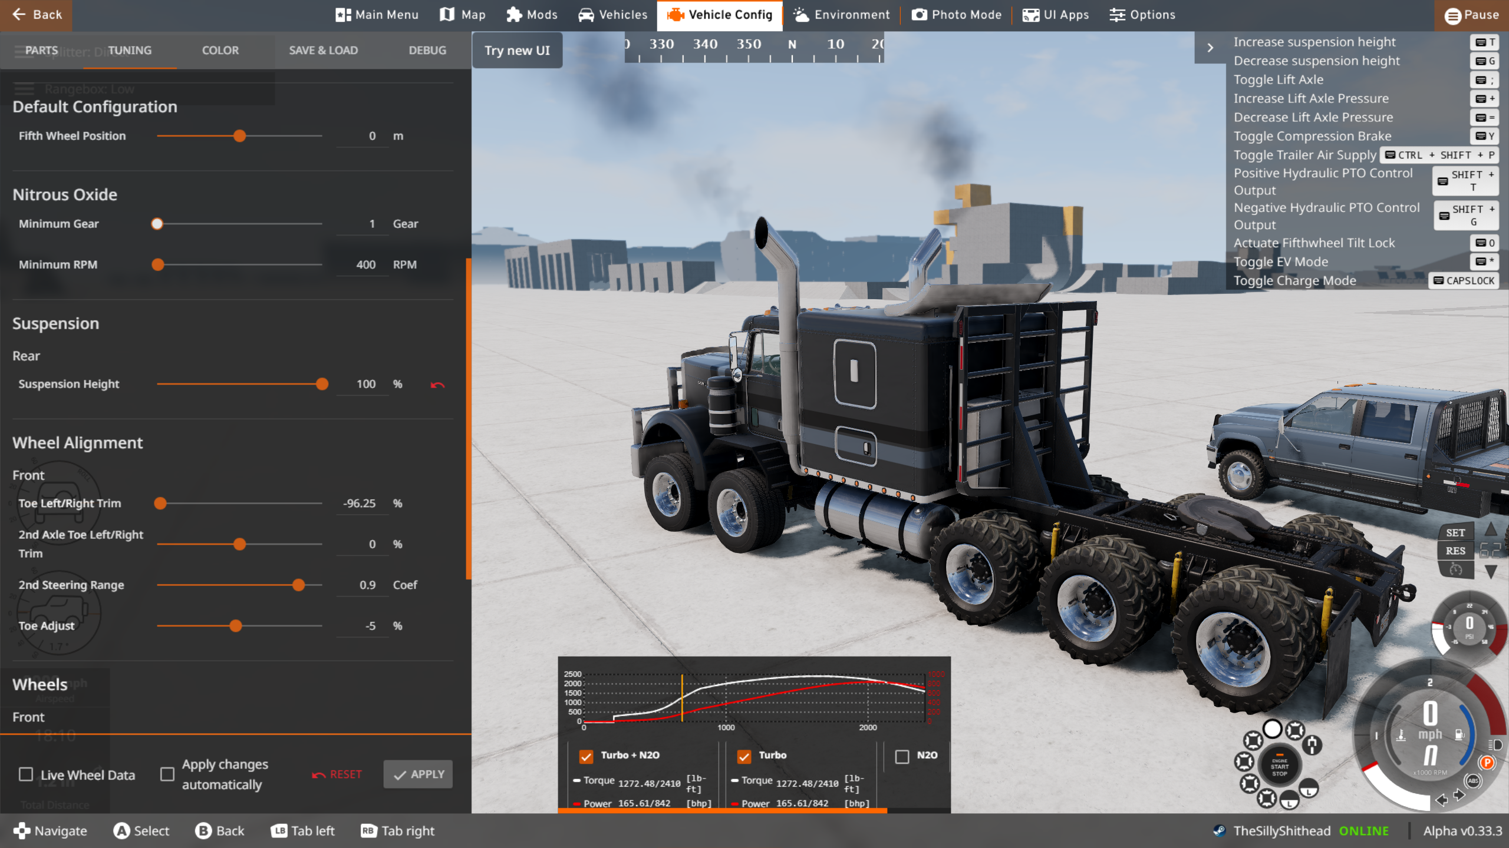Image resolution: width=1509 pixels, height=848 pixels.
Task: Click the Tab right RB hint
Action: click(397, 831)
